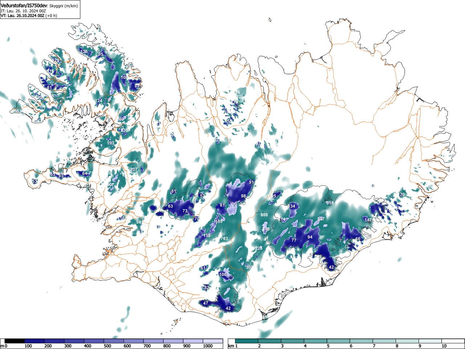Select the 64 visibility value on Snæfellsnes
This screenshot has width=465, height=349.
[x=85, y=173]
